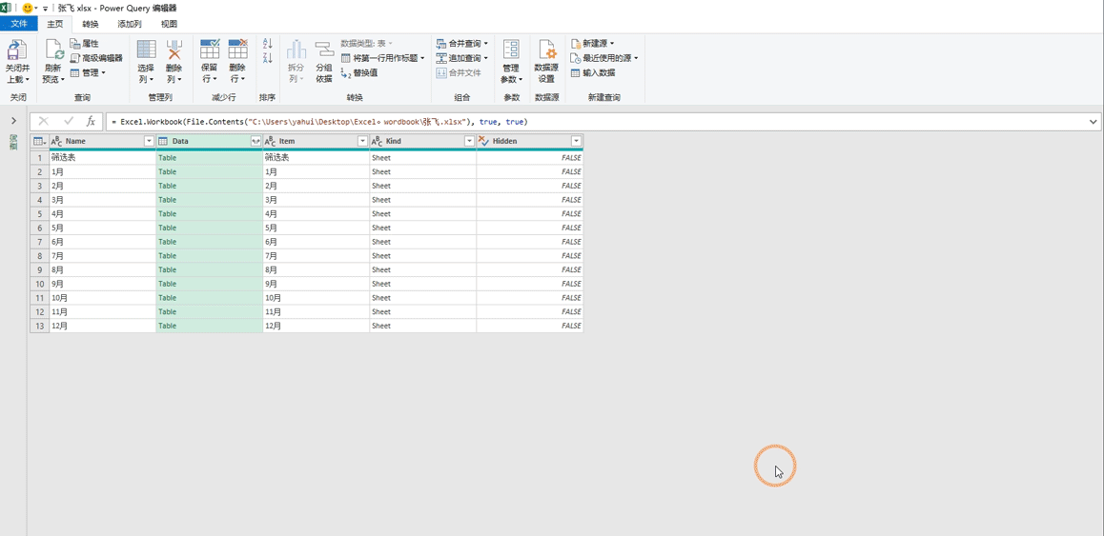The height and width of the screenshot is (536, 1104).
Task: Click the Table cell in the 筛选表 row
Action: click(209, 158)
